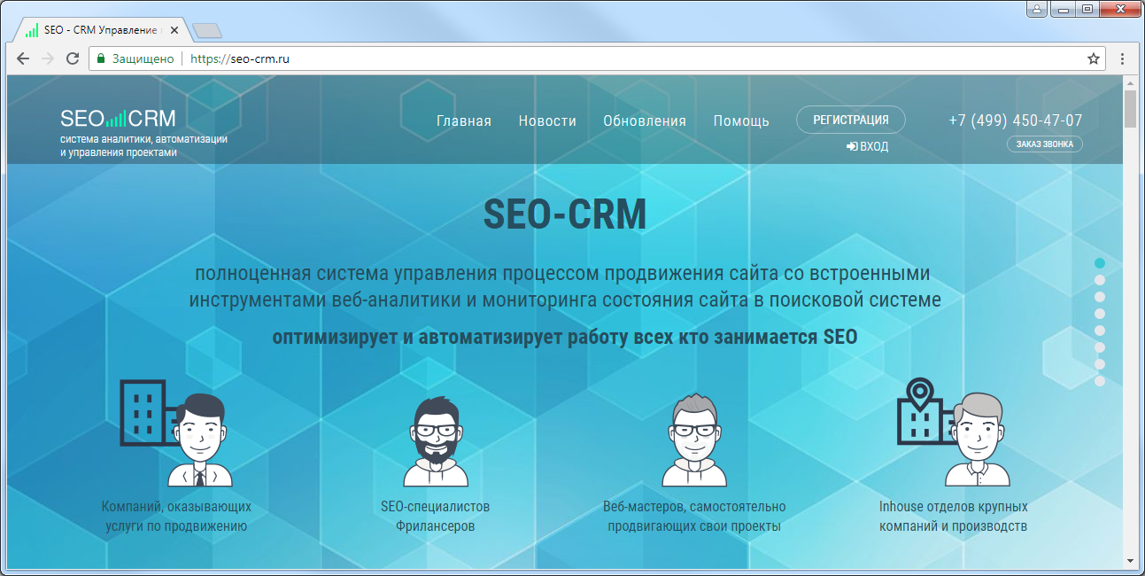Viewport: 1145px width, 576px height.
Task: Go back with browser back arrow
Action: tap(23, 58)
